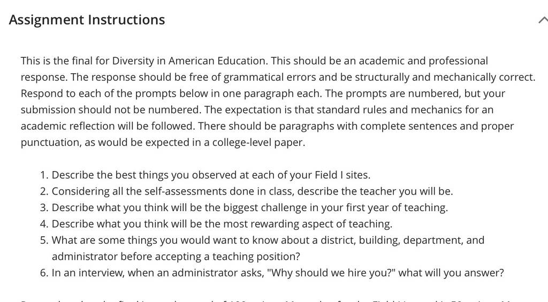Click the phrase "structurally and mechanically correct"
The image size is (548, 302).
(x=445, y=77)
